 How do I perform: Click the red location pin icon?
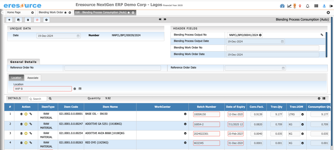tap(300, 6)
